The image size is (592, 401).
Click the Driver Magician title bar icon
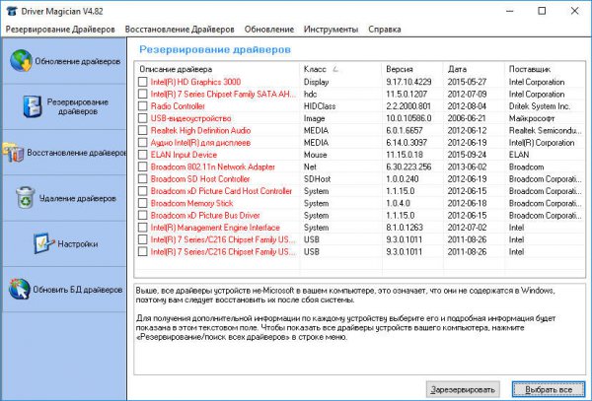[10, 10]
